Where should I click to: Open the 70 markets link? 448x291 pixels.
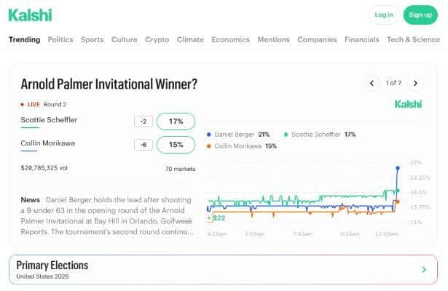(x=179, y=169)
